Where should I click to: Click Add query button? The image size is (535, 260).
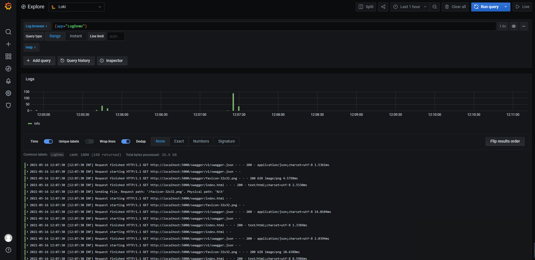pyautogui.click(x=39, y=61)
